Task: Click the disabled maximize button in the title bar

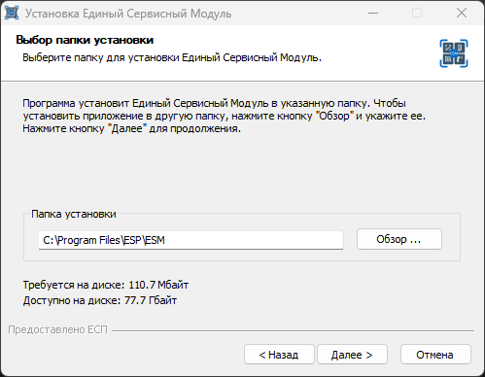Action: 417,13
